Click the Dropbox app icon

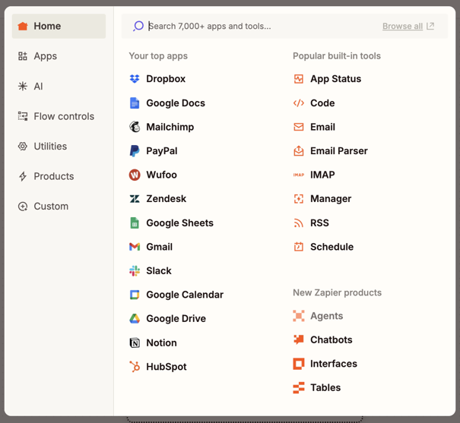point(135,79)
